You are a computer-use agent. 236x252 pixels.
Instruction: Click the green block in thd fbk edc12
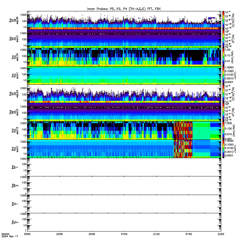tap(201, 130)
